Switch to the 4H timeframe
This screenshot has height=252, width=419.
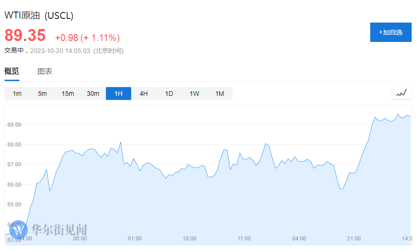[144, 94]
